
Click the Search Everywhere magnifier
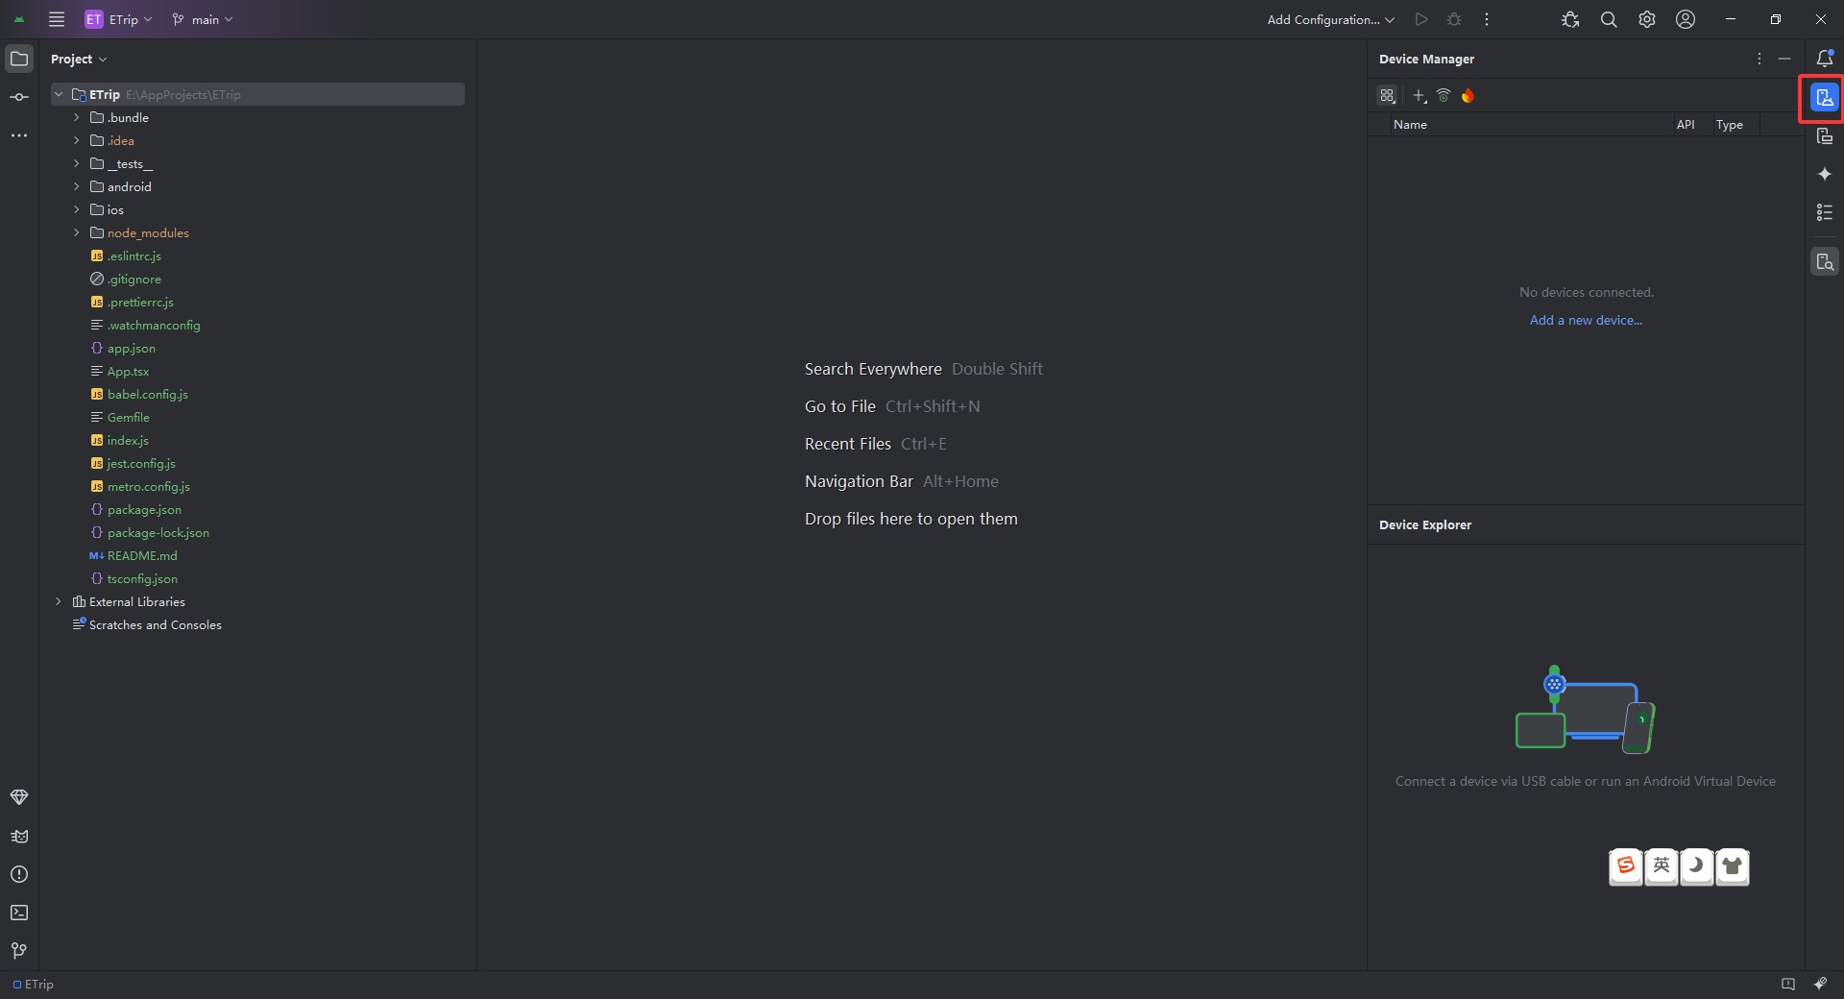point(1609,19)
